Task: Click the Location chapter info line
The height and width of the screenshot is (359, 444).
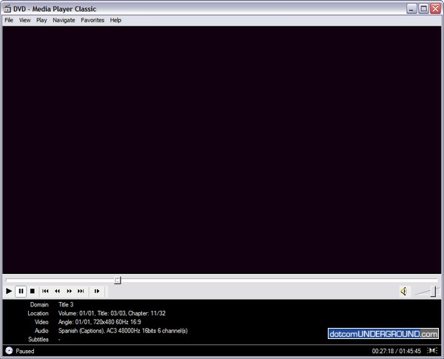Action: click(112, 313)
